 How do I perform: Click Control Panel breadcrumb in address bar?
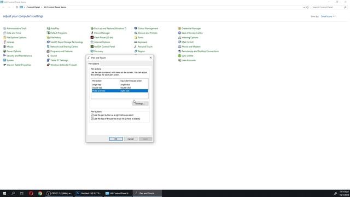[x=33, y=7]
